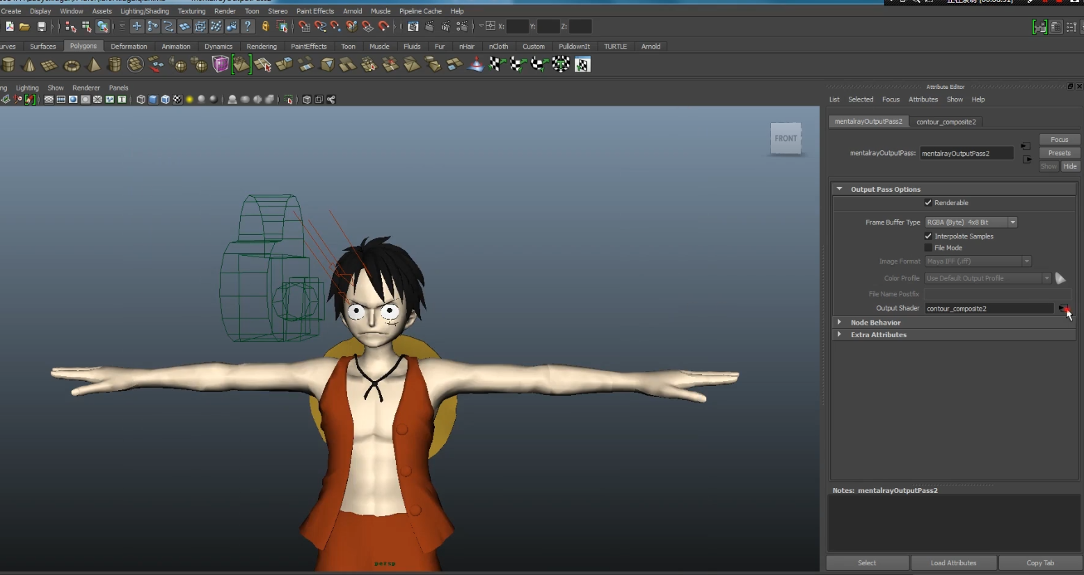Image resolution: width=1084 pixels, height=575 pixels.
Task: Open the Image Format dropdown
Action: [x=978, y=261]
